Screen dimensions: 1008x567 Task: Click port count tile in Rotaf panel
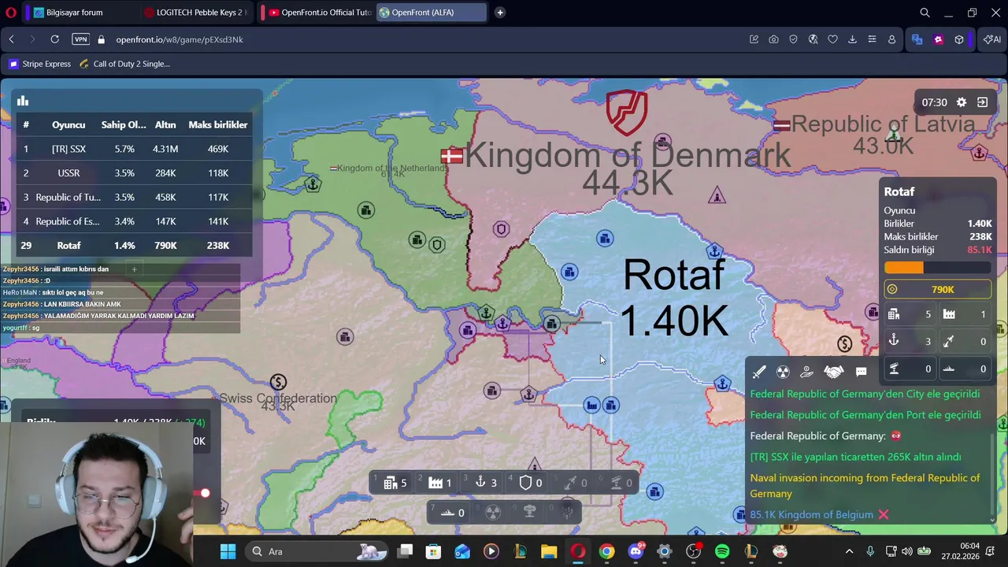(x=910, y=341)
